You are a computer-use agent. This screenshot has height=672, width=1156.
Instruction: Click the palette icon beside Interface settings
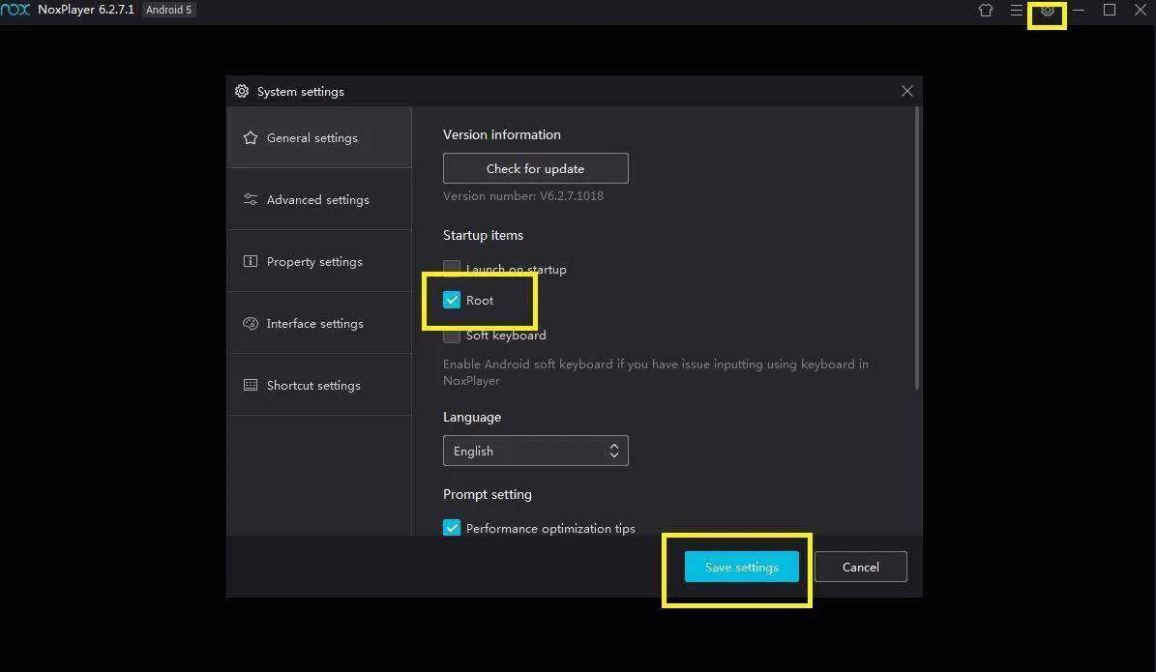(251, 324)
